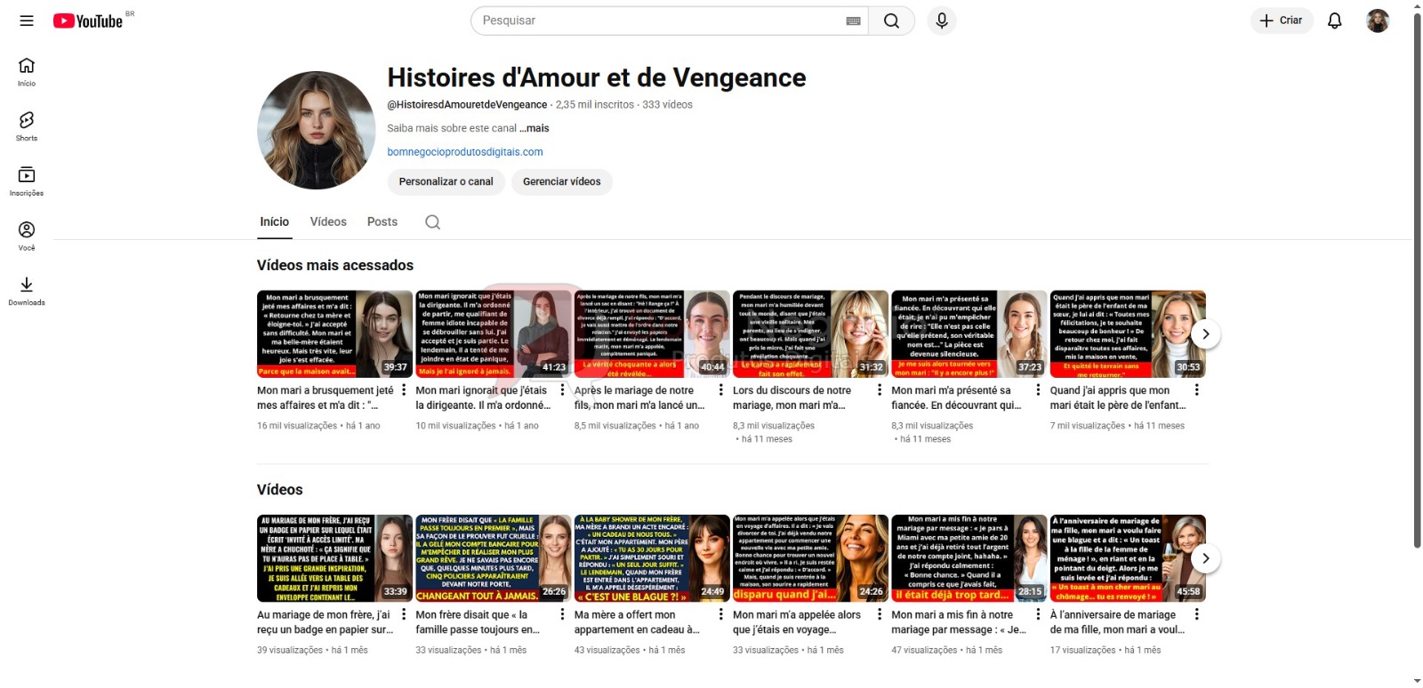Open Inscrições in the sidebar
Screen dimensions: 1423x688
coord(27,180)
